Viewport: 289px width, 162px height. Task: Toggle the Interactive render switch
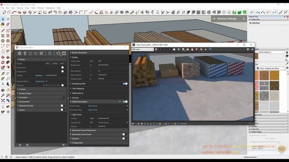[62, 67]
